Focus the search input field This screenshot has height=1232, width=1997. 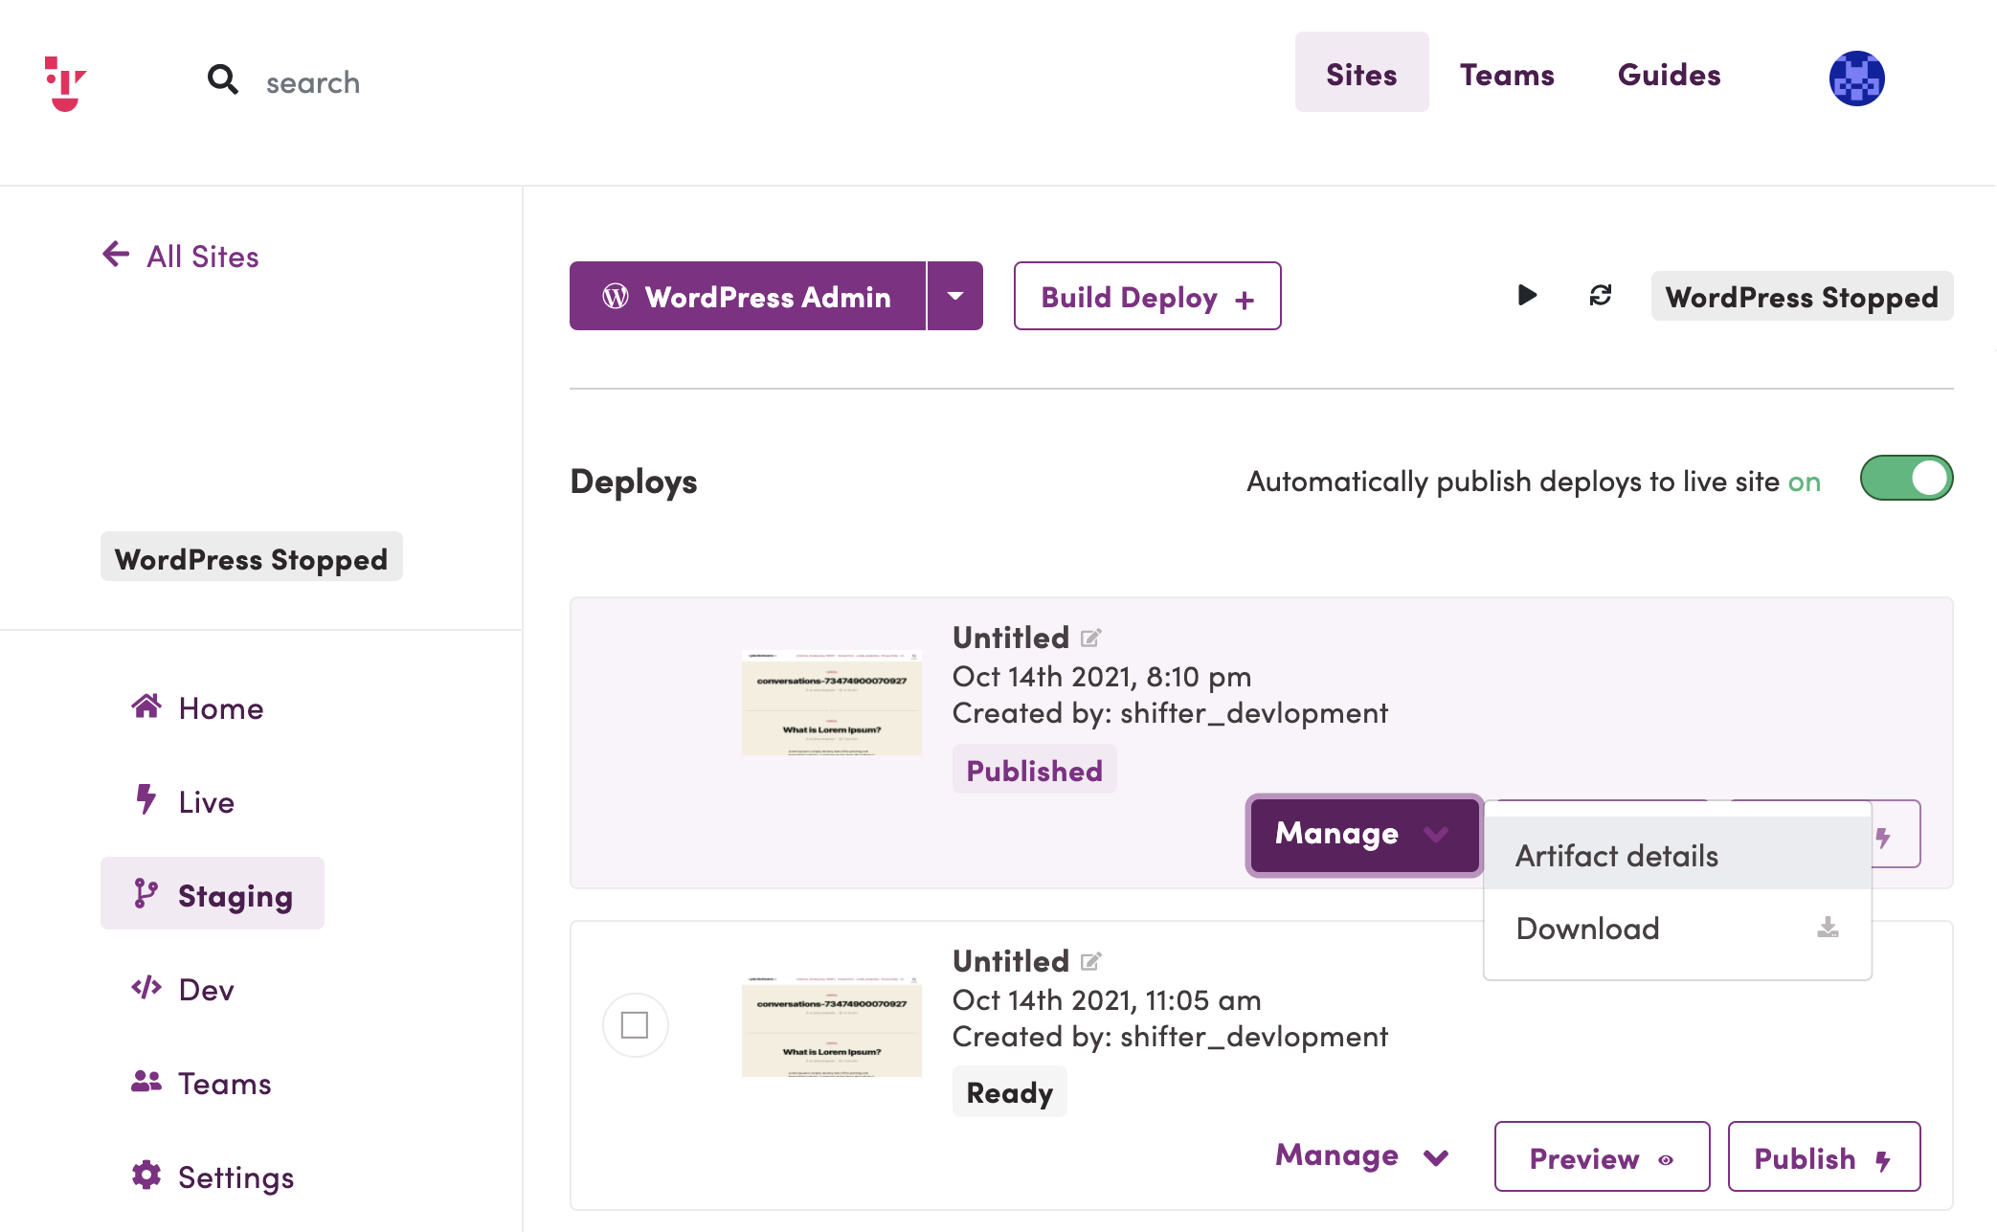(x=313, y=83)
